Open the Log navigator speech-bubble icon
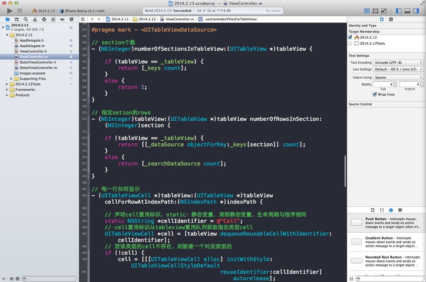Screen dimensions: 426x282 tap(72, 19)
